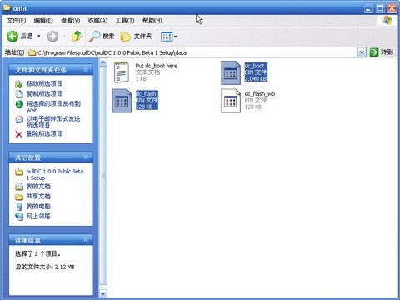This screenshot has width=400, height=300.
Task: Toggle the Folders pane button
Action: (136, 37)
